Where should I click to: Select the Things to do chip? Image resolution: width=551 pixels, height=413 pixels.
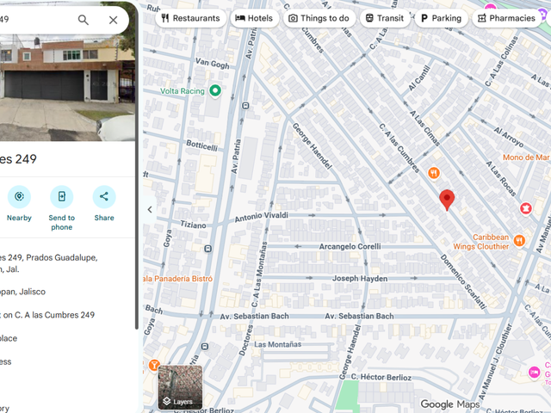pyautogui.click(x=319, y=18)
